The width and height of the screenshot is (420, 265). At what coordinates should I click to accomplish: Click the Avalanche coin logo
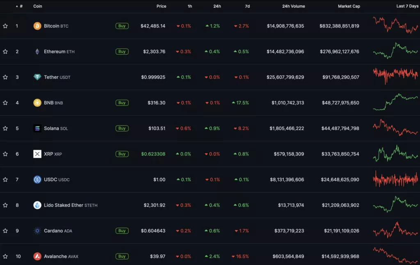tap(37, 256)
